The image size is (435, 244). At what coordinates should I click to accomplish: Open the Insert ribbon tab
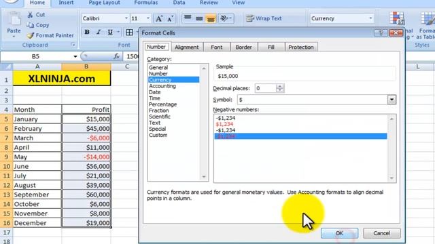[x=66, y=3]
